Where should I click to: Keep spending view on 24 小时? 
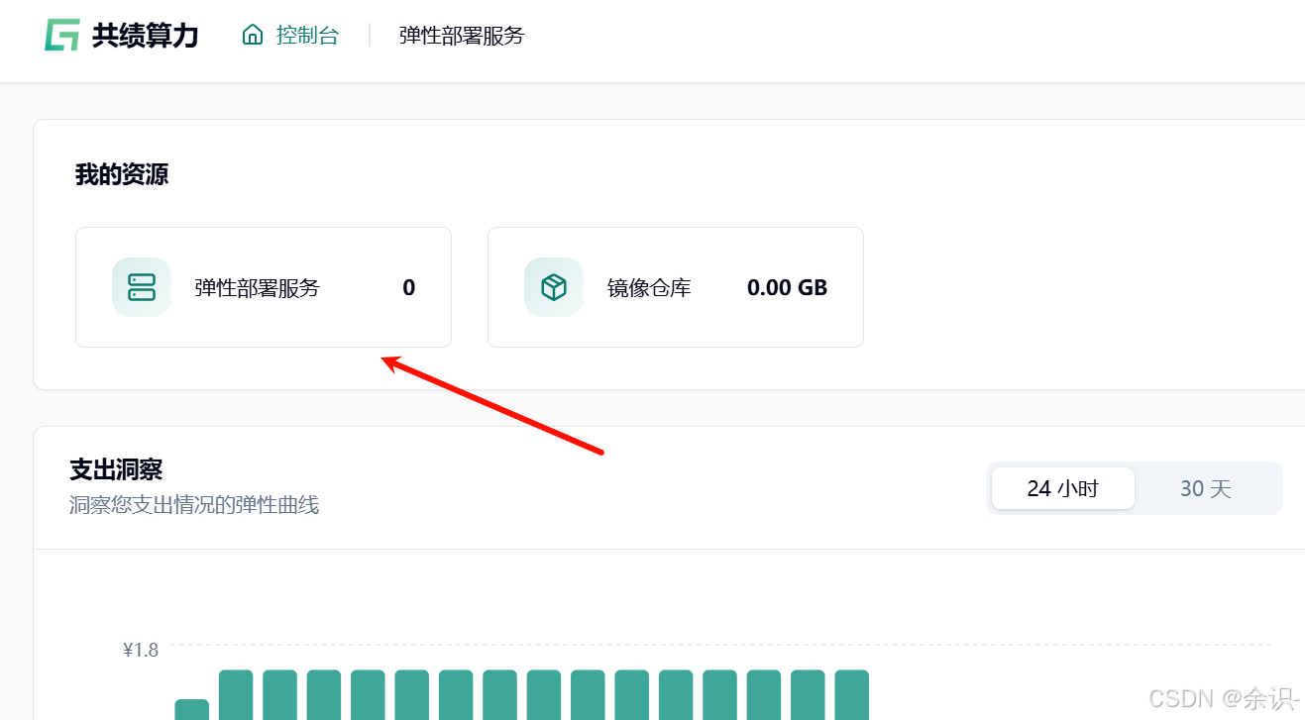click(x=1062, y=487)
